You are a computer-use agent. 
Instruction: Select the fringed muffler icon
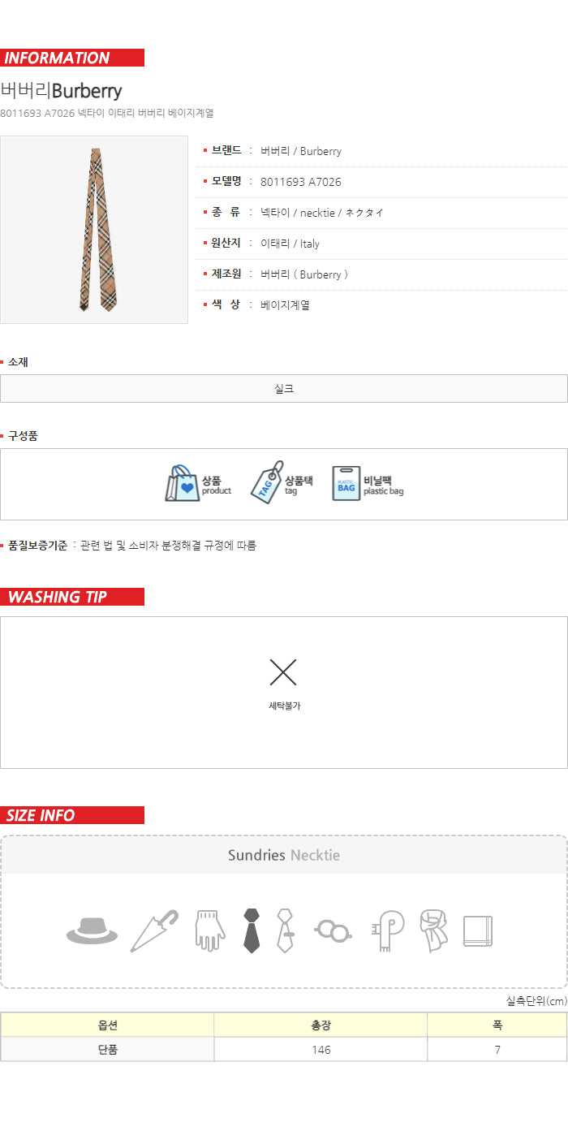pos(389,931)
